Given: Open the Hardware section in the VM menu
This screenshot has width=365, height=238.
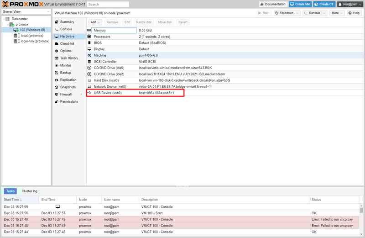Looking at the screenshot, I should coord(67,36).
